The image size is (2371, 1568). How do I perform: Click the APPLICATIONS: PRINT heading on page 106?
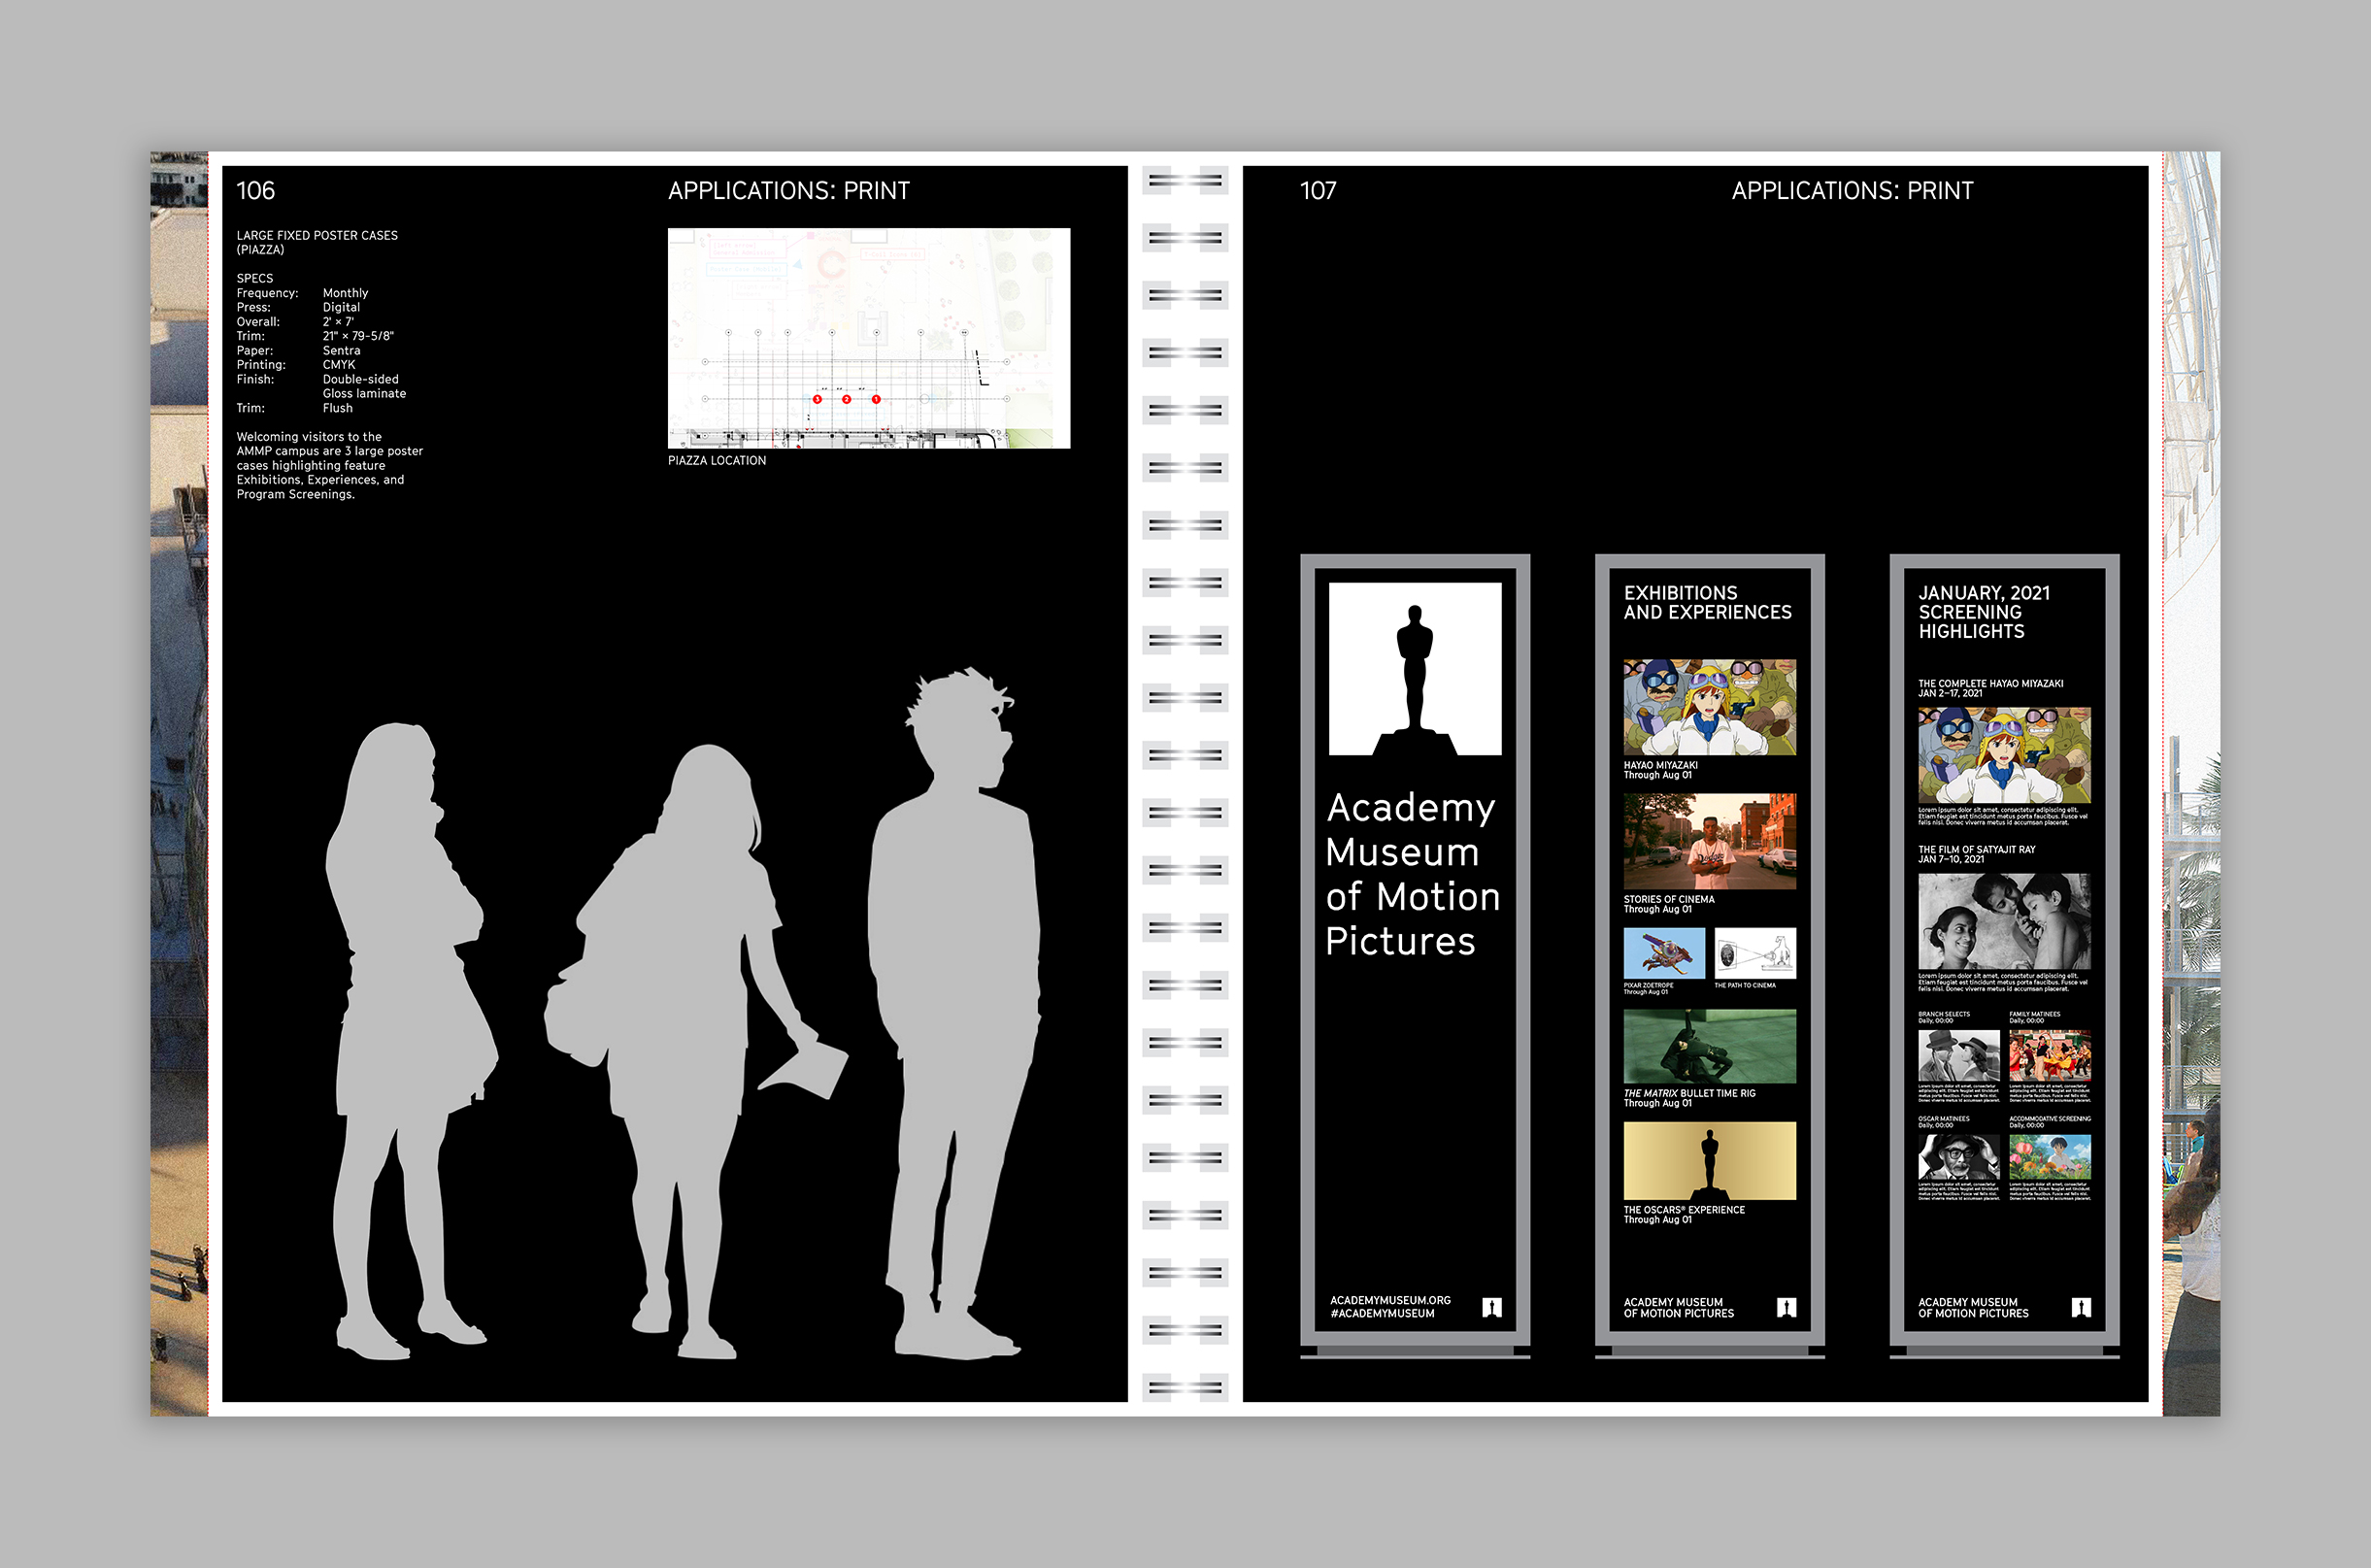(x=788, y=191)
